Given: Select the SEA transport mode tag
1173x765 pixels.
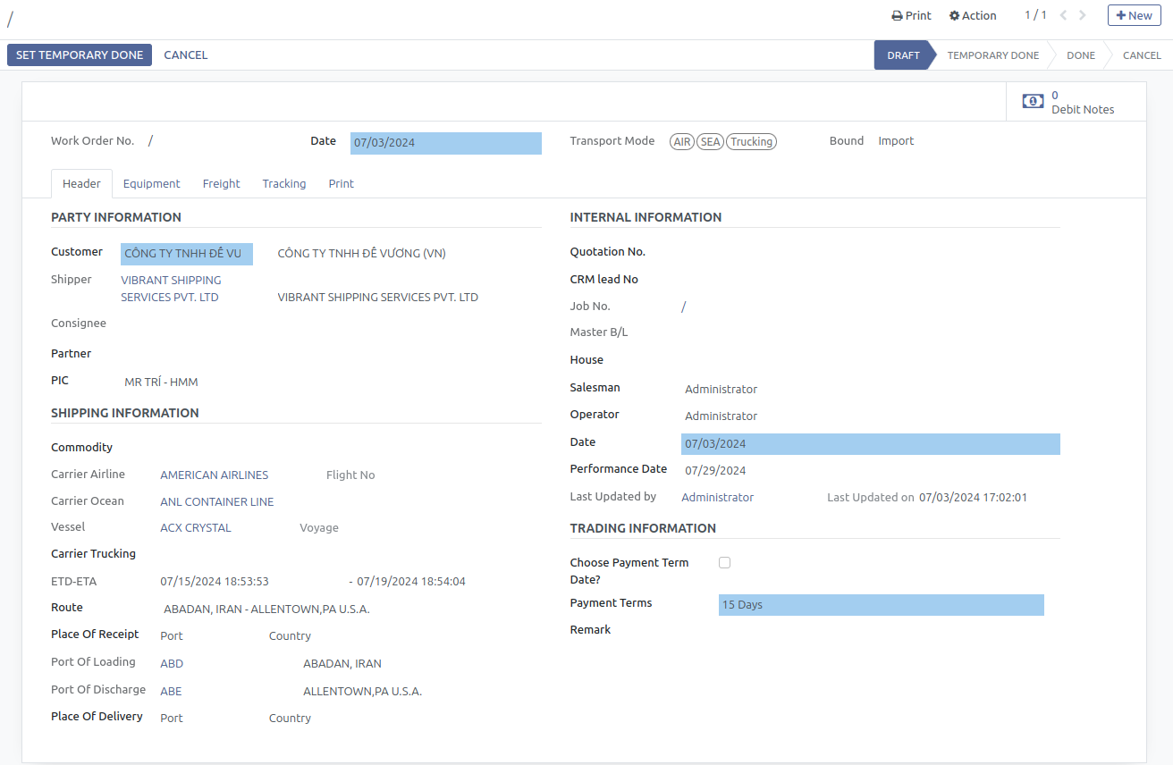Looking at the screenshot, I should tap(710, 141).
